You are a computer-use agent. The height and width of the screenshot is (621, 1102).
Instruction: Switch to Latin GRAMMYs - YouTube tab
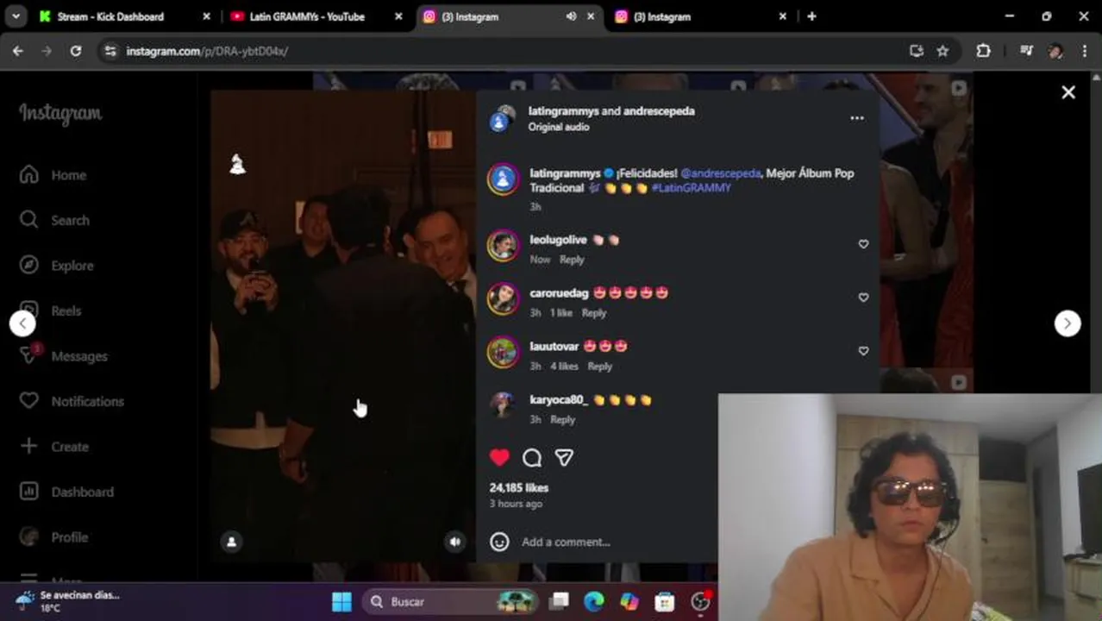click(x=316, y=16)
